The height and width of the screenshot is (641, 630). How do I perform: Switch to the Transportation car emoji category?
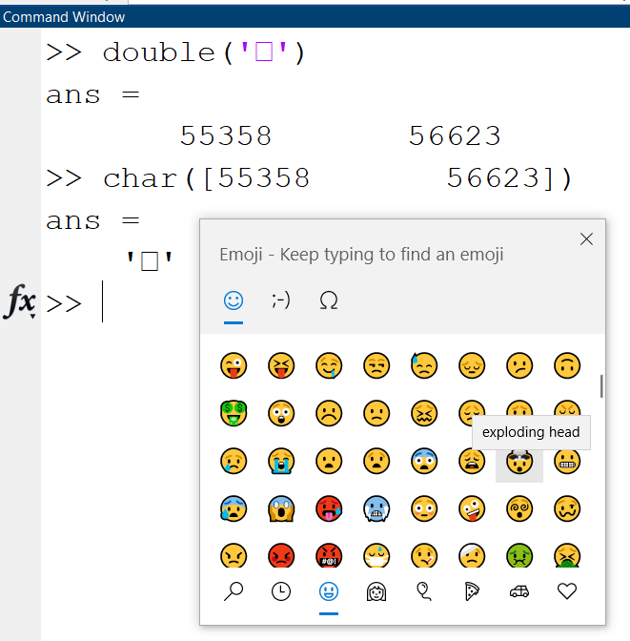pyautogui.click(x=519, y=592)
